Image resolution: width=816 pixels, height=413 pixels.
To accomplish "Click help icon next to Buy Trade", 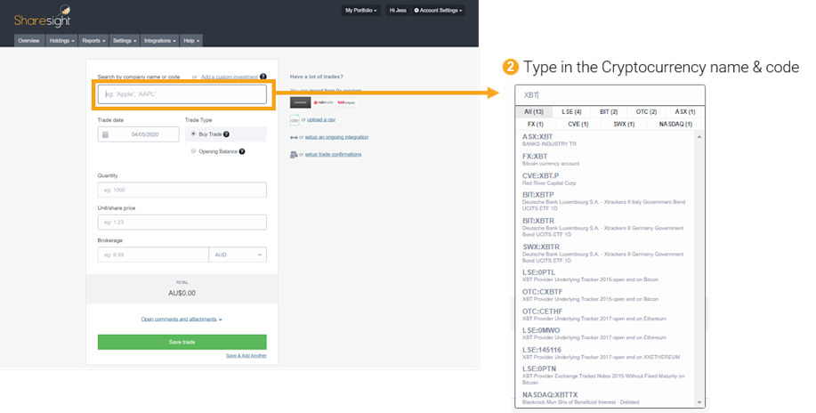I will (x=226, y=134).
